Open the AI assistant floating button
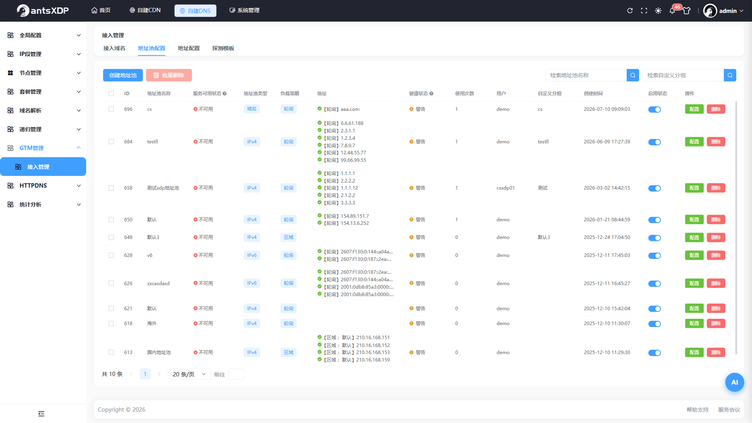752x423 pixels. pyautogui.click(x=734, y=382)
